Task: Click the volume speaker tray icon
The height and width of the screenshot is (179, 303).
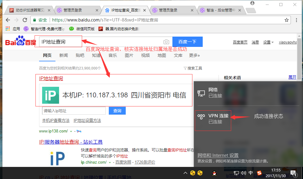Action: [x=243, y=173]
